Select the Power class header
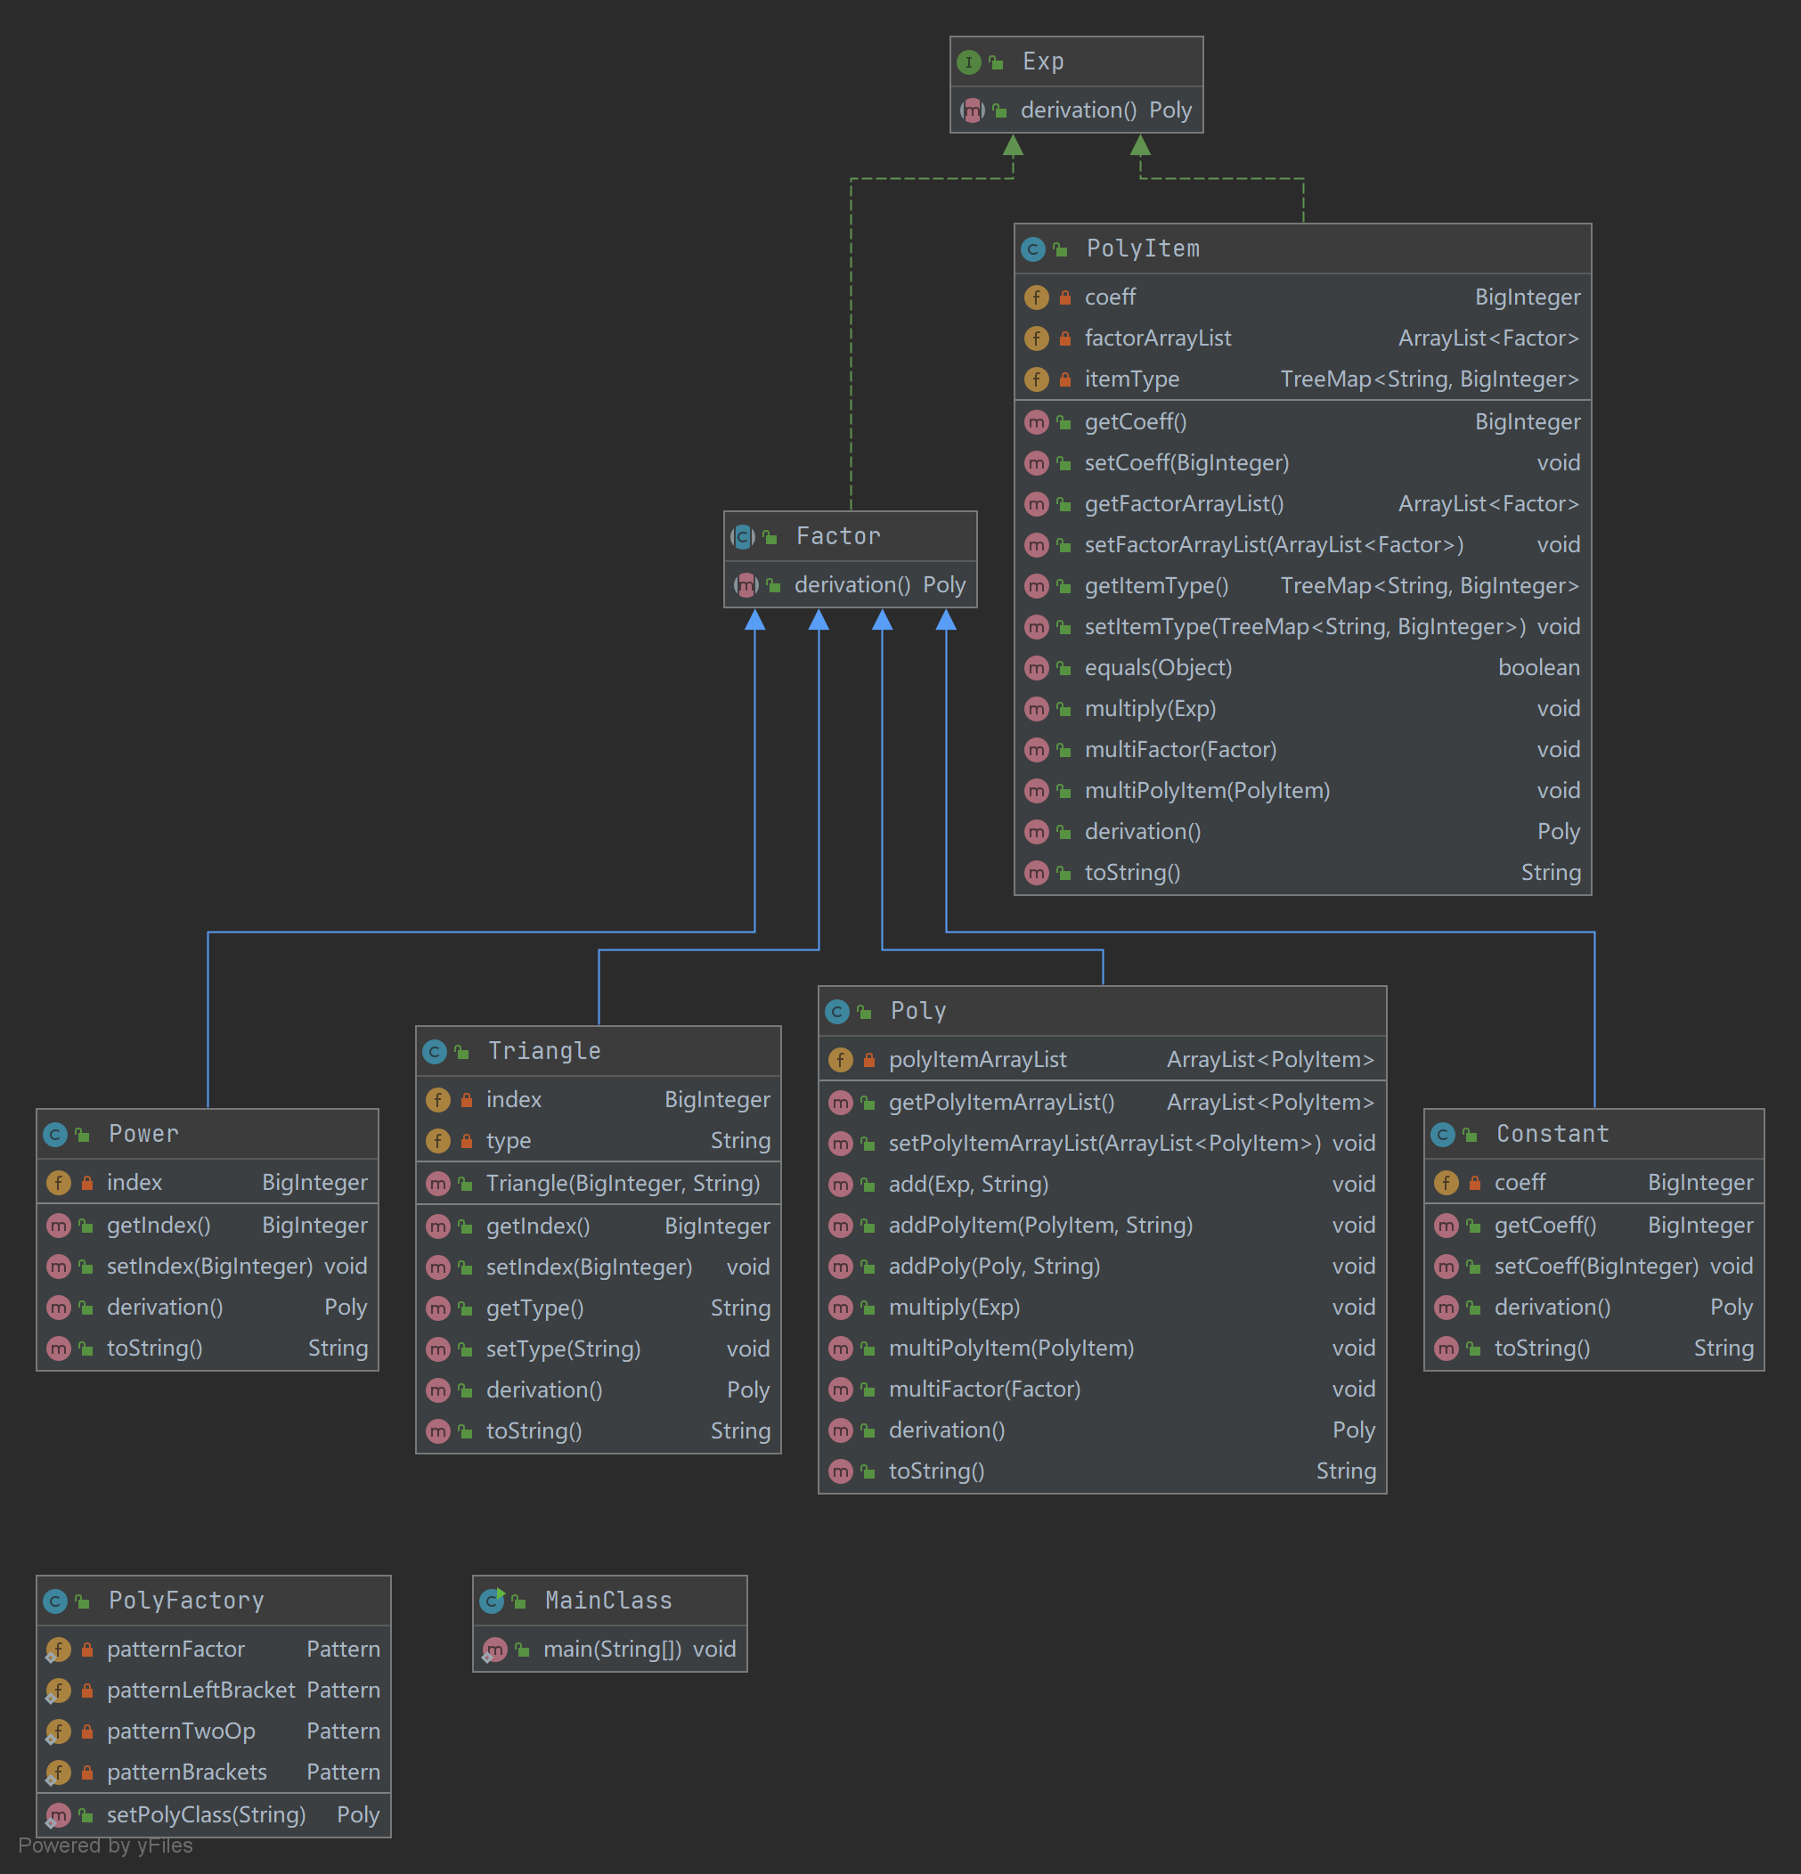 click(143, 1135)
